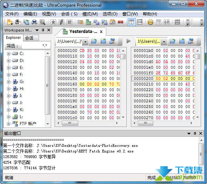Open the 帮助(H) menu
Screen dimensions: 207x184
[x=150, y=14]
